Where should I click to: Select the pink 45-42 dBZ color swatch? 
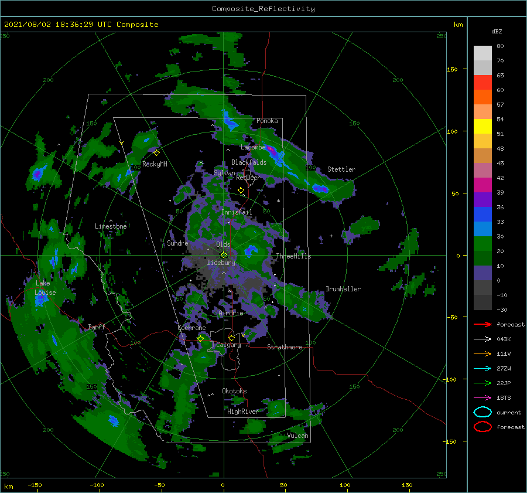pyautogui.click(x=482, y=171)
